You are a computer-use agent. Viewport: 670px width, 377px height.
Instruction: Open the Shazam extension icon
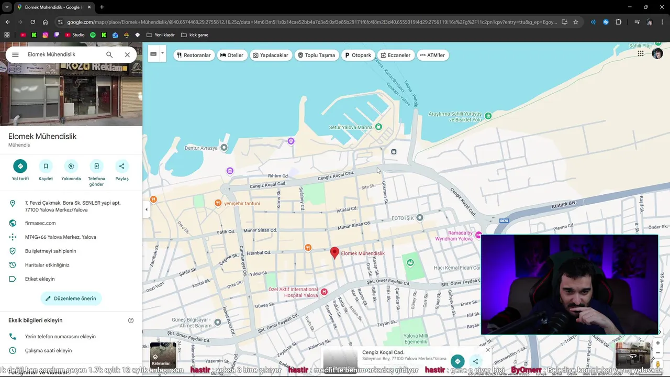606,22
